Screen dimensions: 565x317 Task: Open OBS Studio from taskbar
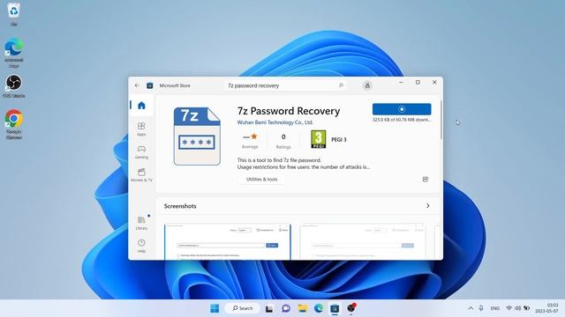(x=351, y=308)
